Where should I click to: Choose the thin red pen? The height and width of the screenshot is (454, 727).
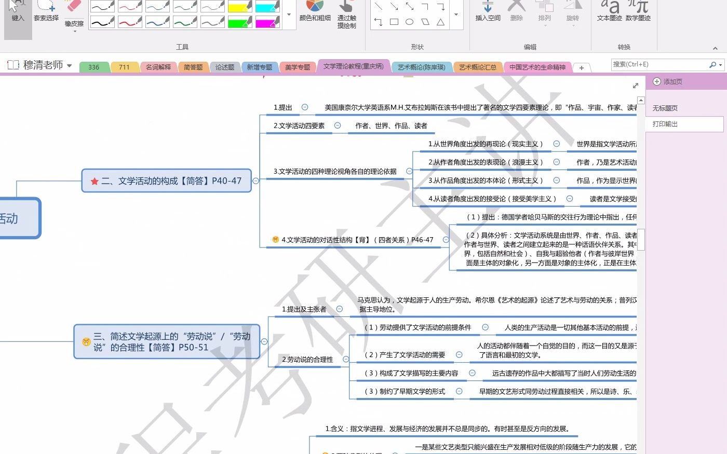130,6
